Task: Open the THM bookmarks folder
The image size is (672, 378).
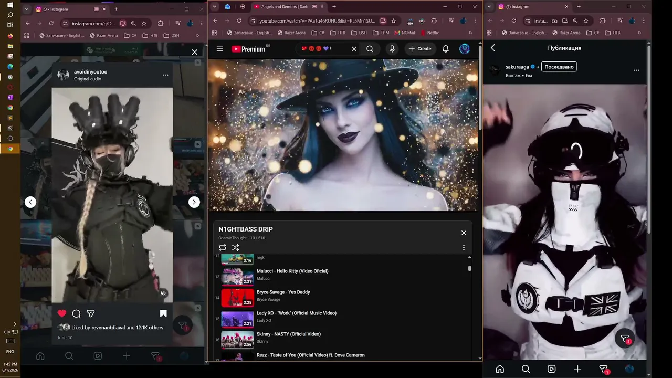Action: [x=381, y=33]
